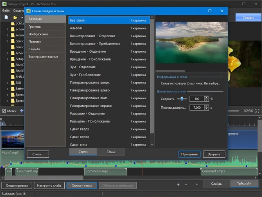Click the Скорость speed slider

point(182,98)
